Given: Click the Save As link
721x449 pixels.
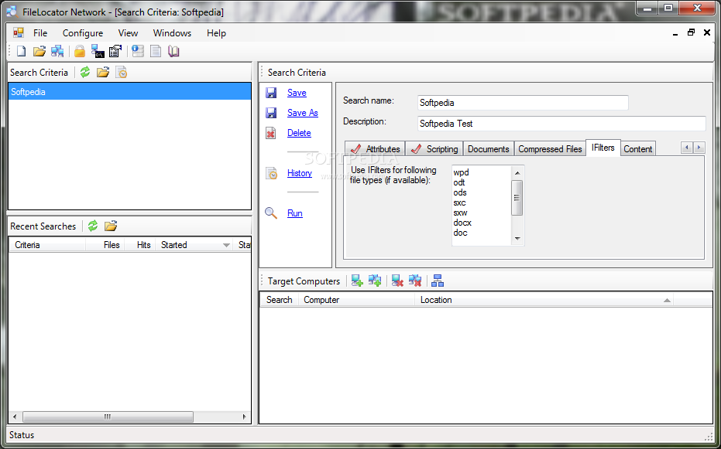Looking at the screenshot, I should pyautogui.click(x=303, y=113).
